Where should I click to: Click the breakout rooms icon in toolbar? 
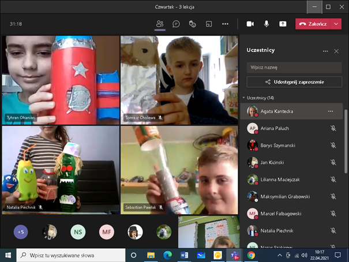pyautogui.click(x=209, y=24)
